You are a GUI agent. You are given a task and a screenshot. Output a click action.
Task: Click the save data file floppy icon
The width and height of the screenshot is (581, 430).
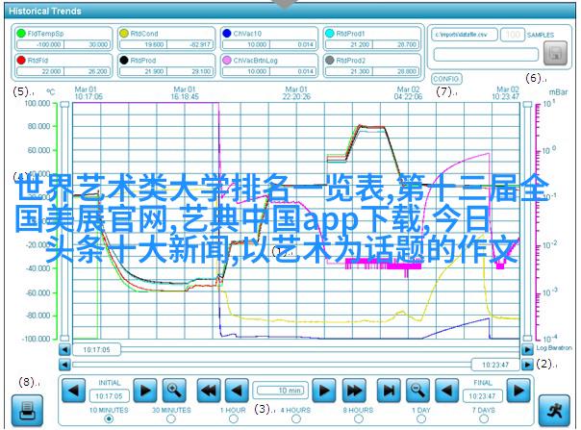[x=555, y=53]
